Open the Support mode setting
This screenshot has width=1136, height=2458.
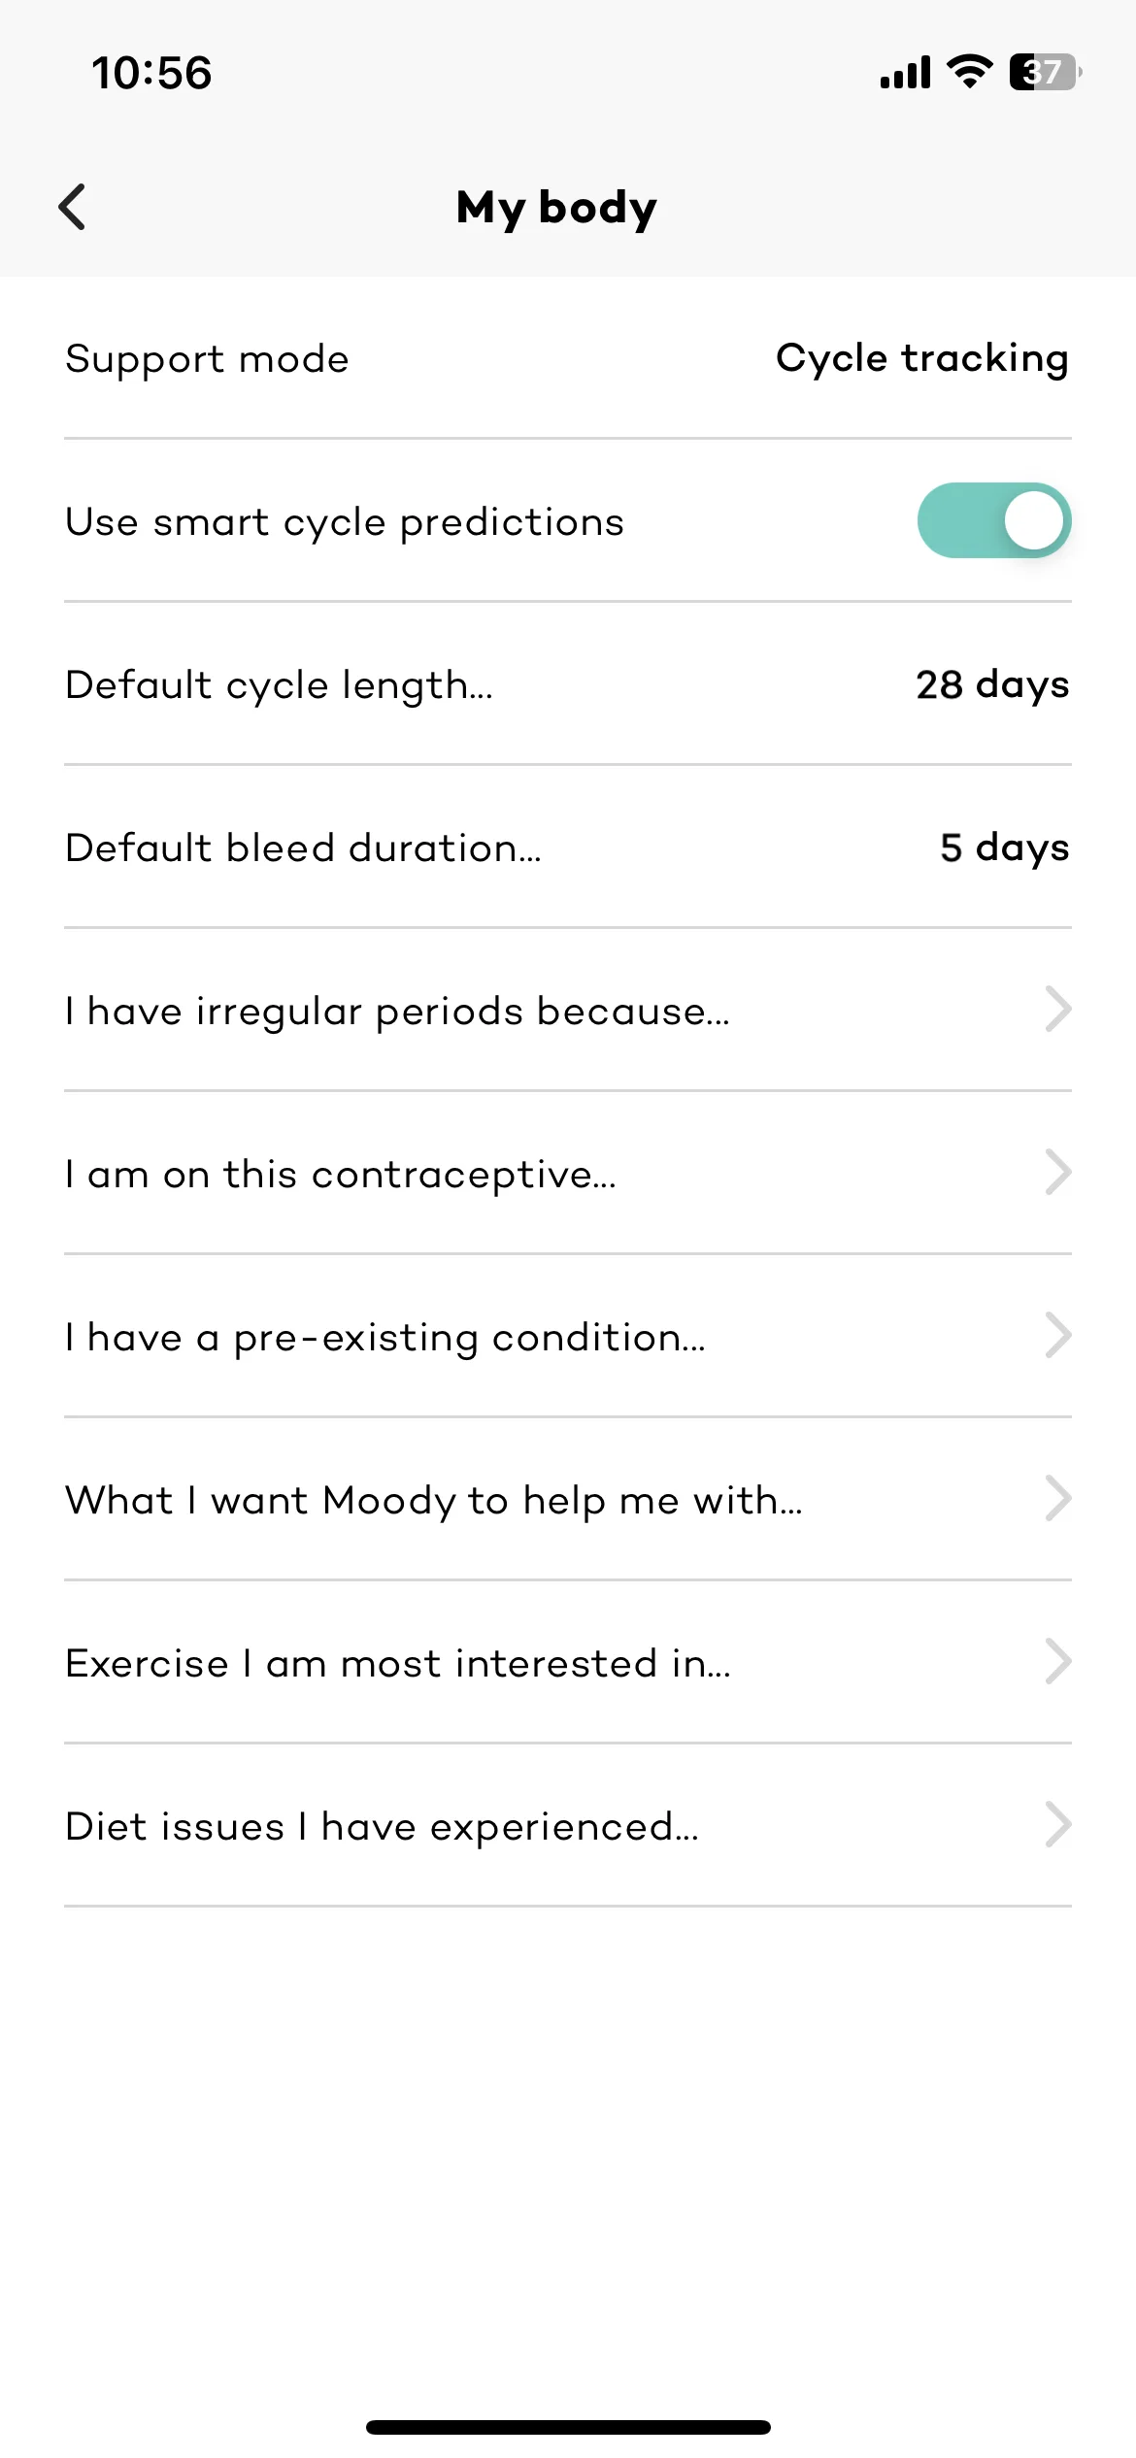coord(207,359)
